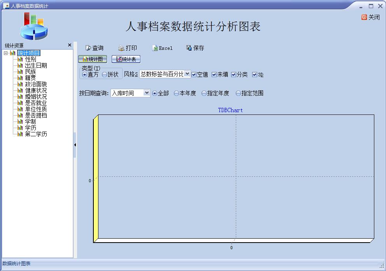Click the left panel collapse arrow
This screenshot has width=386, height=271.
click(75, 145)
